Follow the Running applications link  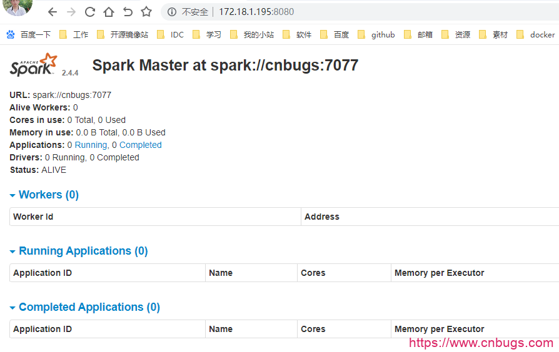click(91, 145)
